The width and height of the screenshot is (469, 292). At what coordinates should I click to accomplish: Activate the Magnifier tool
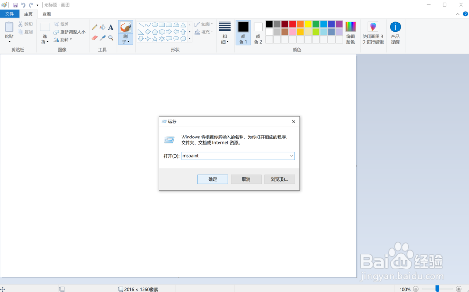(110, 38)
